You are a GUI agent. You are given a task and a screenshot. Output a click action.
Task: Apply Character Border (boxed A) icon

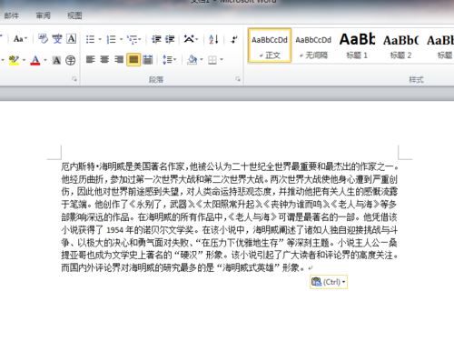[72, 39]
